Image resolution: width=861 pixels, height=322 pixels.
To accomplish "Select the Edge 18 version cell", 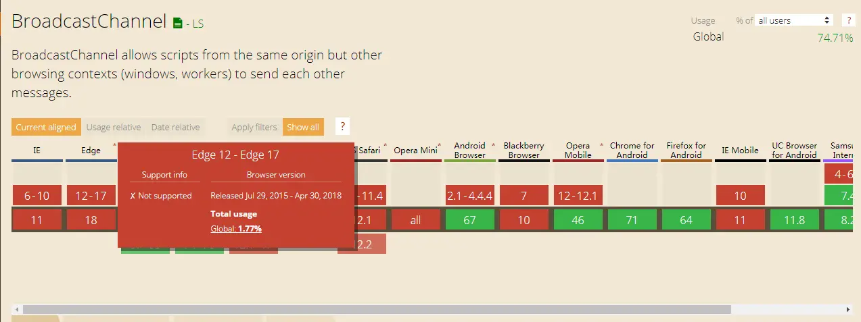I will pos(91,220).
